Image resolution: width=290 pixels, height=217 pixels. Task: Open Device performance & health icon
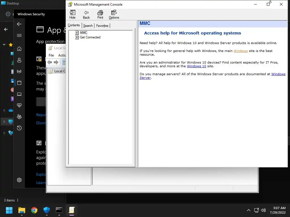point(19,105)
